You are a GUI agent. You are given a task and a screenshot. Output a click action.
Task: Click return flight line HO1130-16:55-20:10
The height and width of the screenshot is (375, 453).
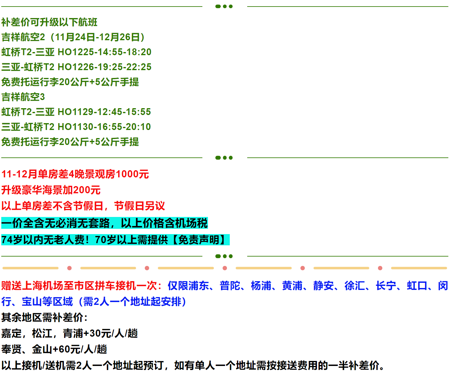click(x=76, y=127)
